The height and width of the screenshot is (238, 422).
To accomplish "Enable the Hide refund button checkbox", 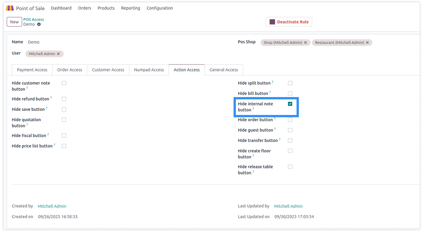I will click(64, 99).
